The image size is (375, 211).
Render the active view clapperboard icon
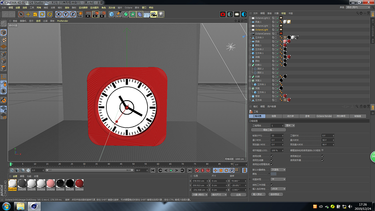click(88, 14)
